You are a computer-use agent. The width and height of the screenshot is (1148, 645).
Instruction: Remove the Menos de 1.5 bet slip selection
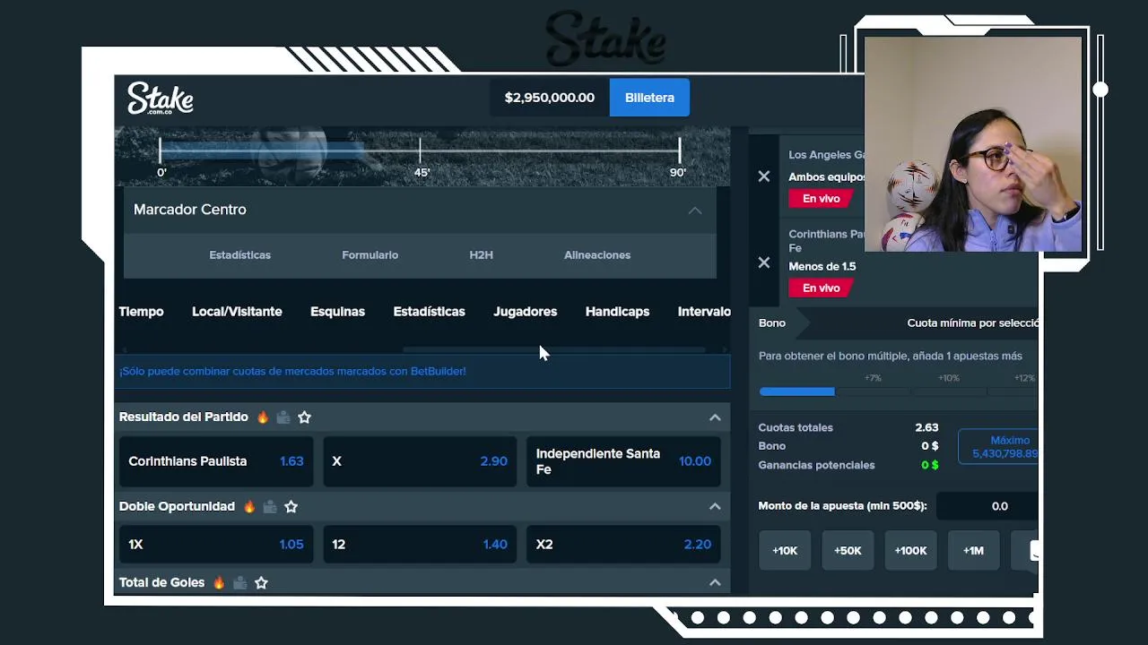[764, 262]
